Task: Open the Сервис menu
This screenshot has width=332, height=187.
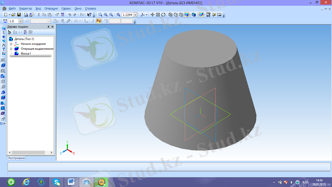Action: click(66, 8)
